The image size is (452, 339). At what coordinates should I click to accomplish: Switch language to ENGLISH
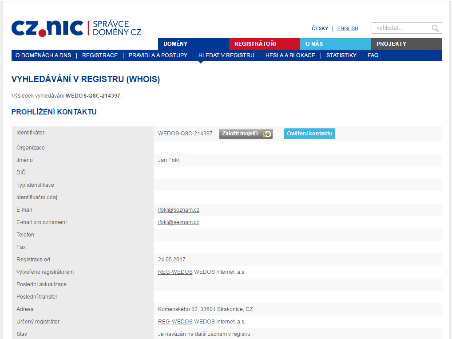[x=348, y=28]
